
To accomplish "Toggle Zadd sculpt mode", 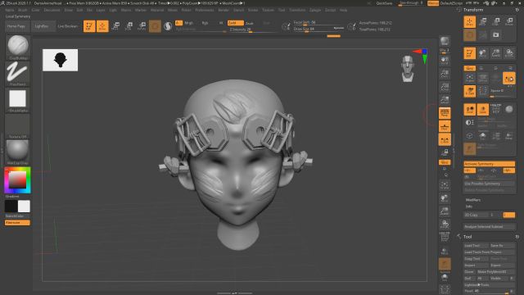I will (235, 23).
